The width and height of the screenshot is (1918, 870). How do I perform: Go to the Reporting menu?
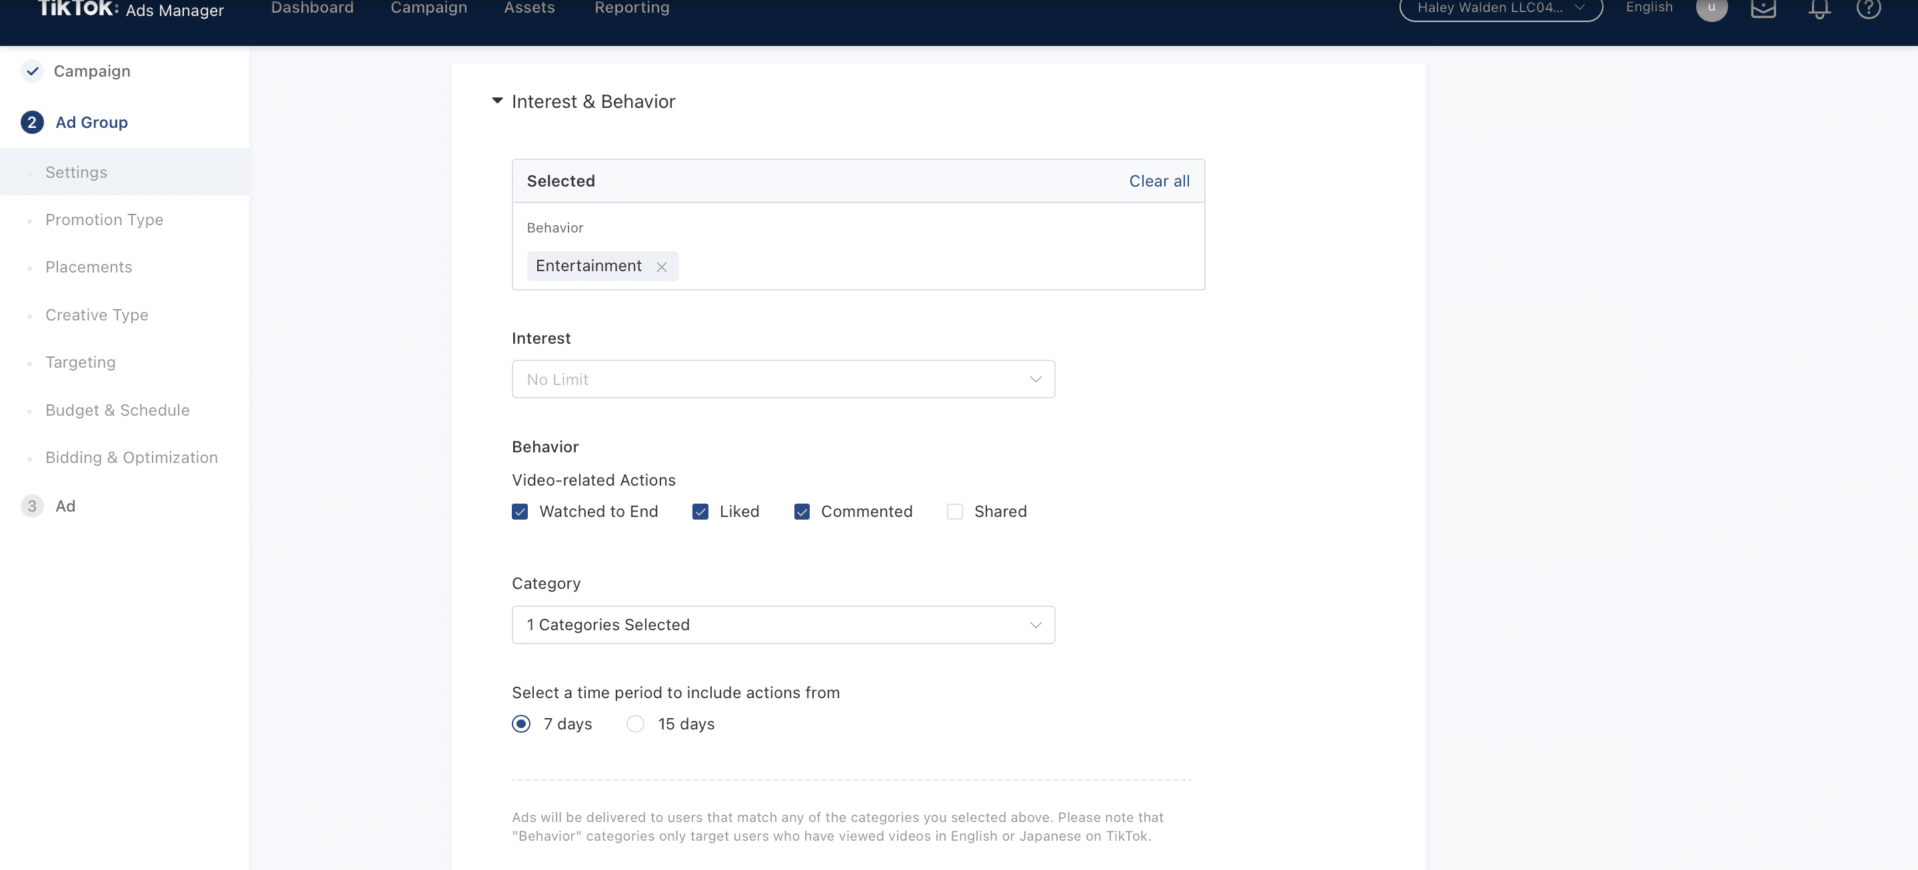click(631, 8)
